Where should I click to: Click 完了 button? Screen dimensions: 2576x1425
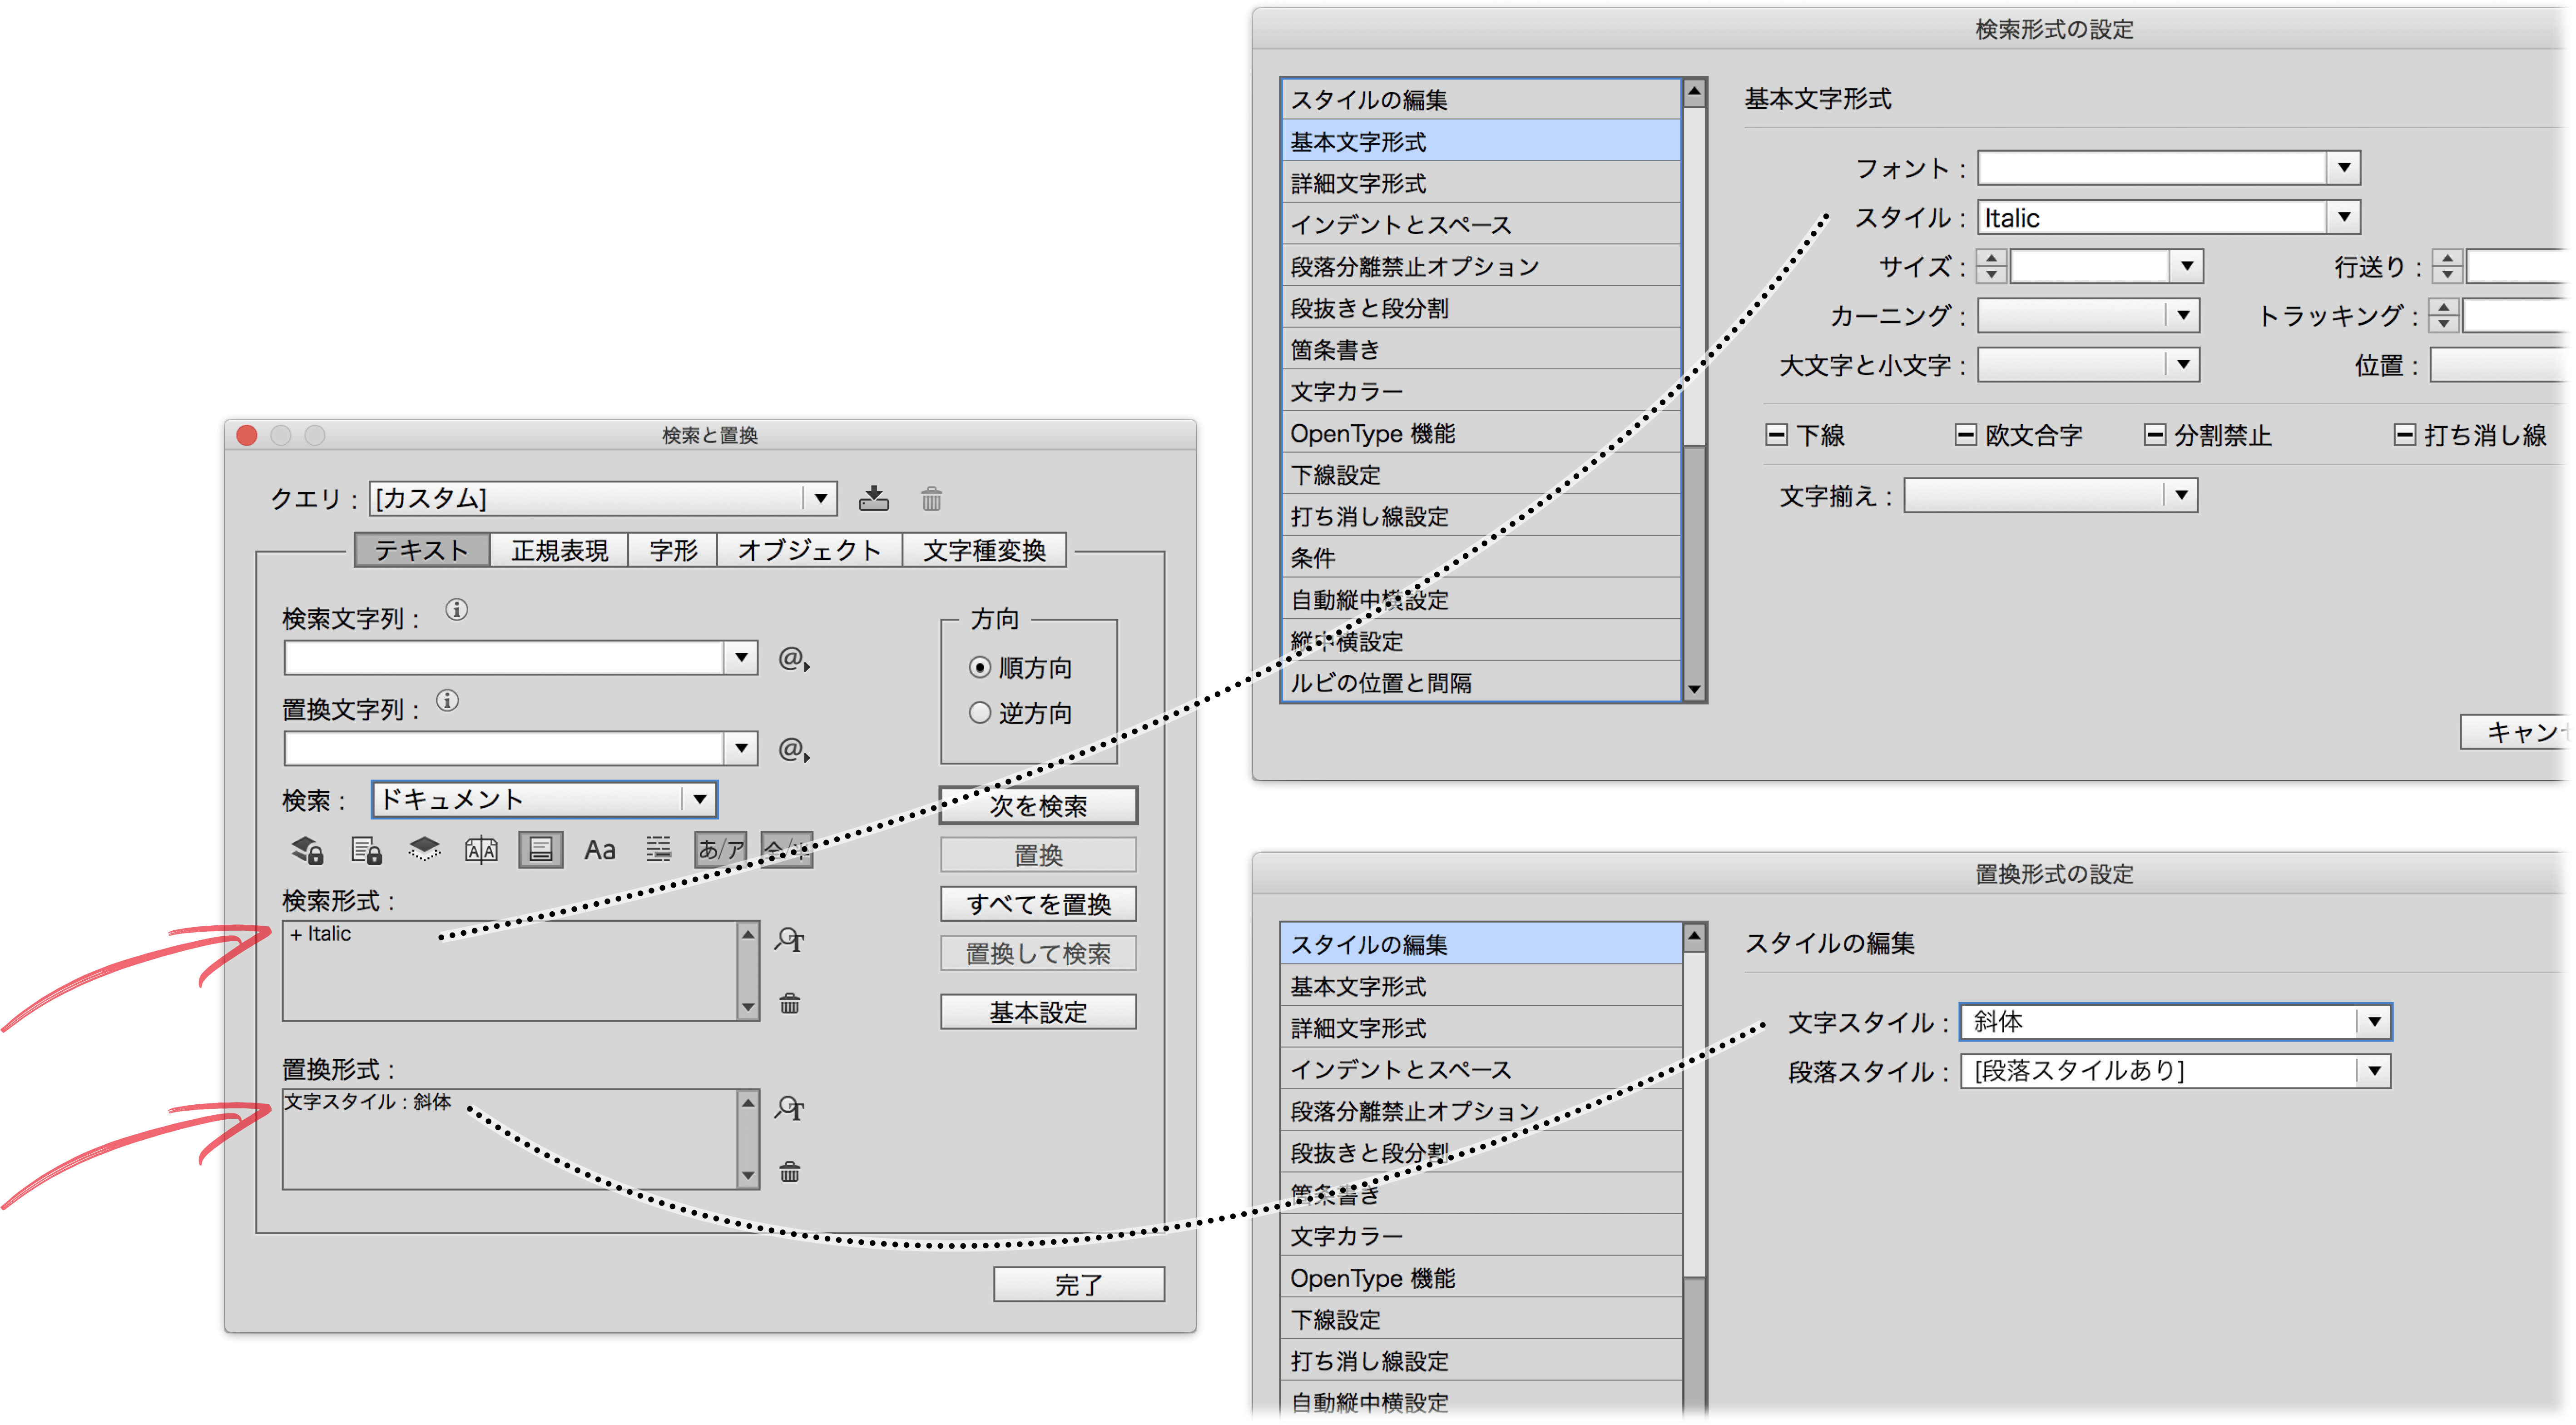(1079, 1284)
